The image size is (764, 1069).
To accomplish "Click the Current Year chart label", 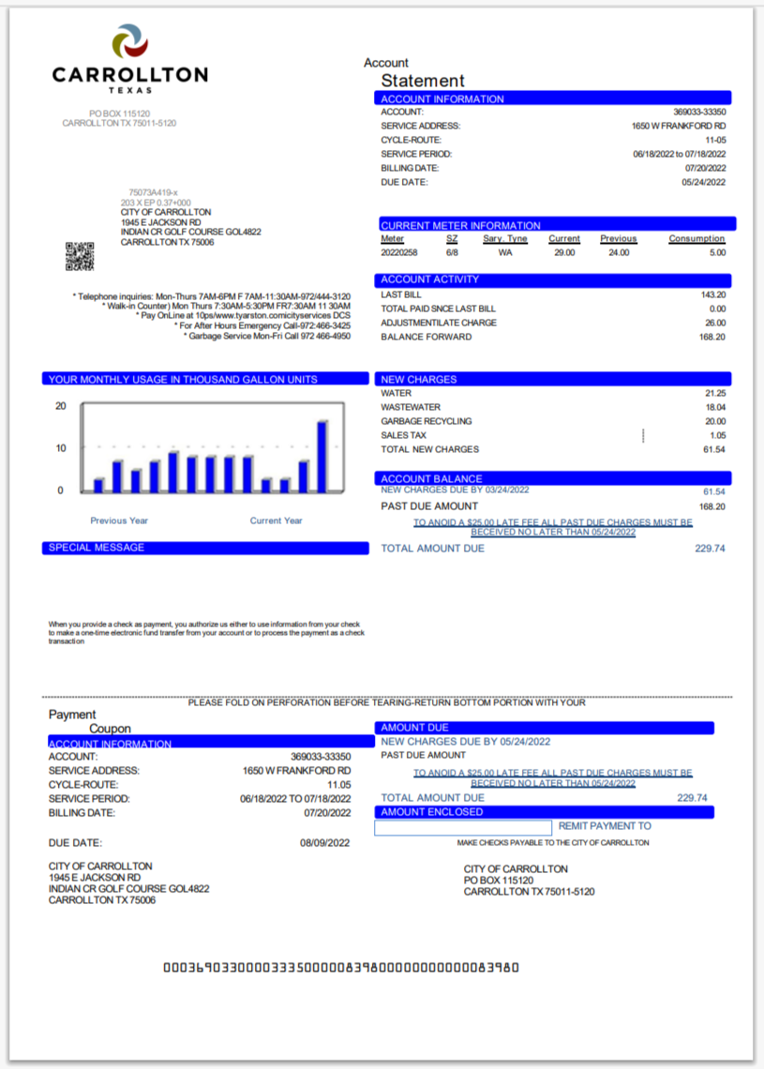I will point(276,520).
